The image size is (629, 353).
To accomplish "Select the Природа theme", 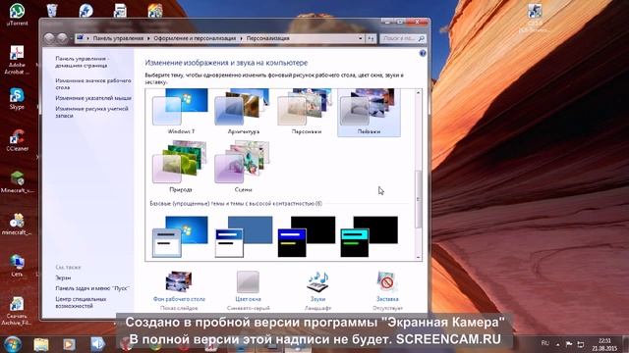I will coord(181,167).
